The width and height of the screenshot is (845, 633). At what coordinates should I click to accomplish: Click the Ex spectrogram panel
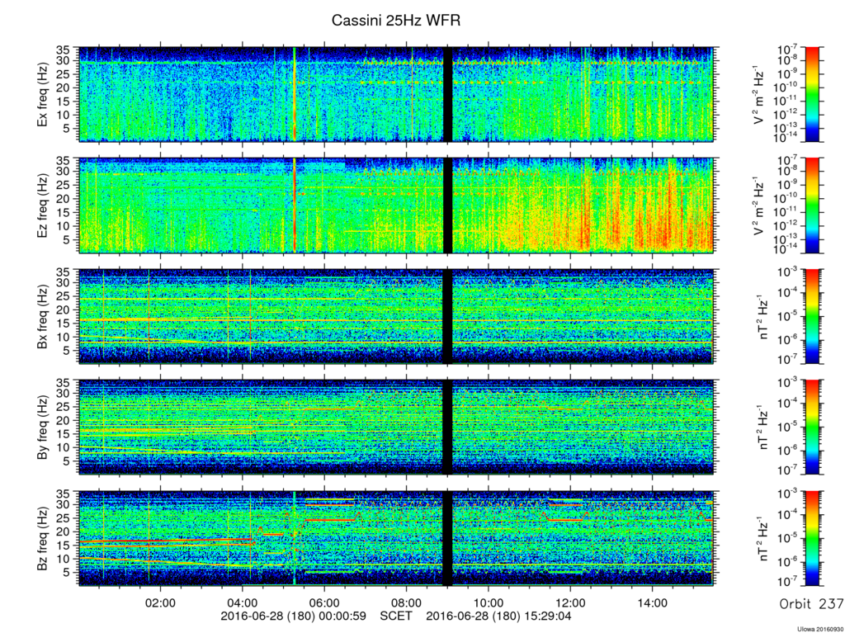[396, 94]
